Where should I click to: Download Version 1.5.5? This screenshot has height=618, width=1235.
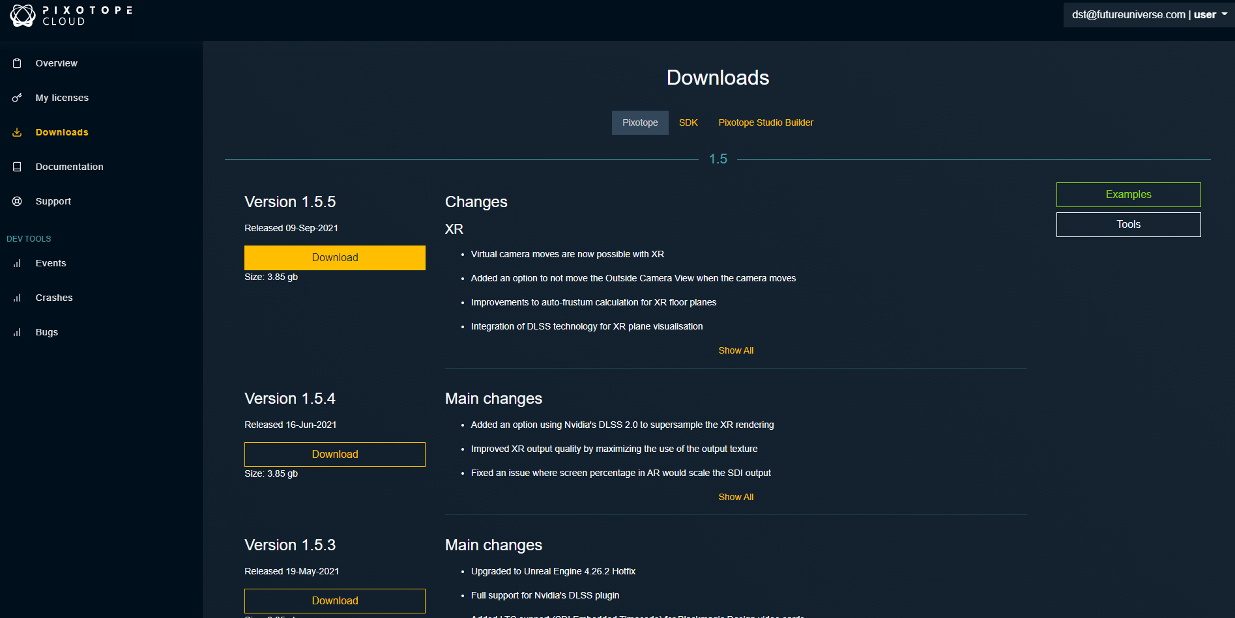coord(335,258)
